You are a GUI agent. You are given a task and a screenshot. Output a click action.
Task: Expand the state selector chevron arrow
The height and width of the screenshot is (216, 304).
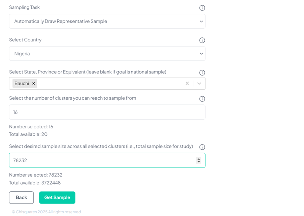click(x=199, y=83)
